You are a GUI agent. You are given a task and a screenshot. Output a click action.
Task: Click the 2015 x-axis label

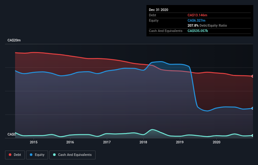click(x=34, y=142)
